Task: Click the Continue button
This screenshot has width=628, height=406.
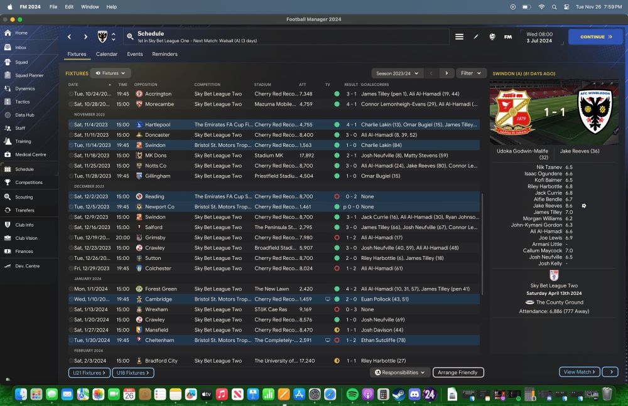Action: (x=595, y=37)
